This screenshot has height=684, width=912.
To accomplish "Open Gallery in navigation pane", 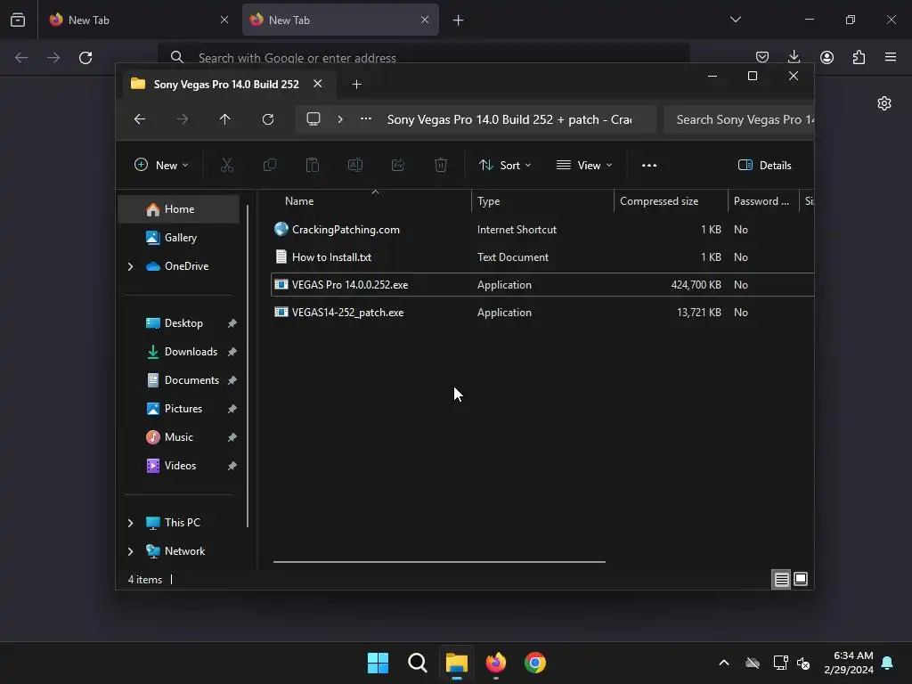I will point(179,238).
